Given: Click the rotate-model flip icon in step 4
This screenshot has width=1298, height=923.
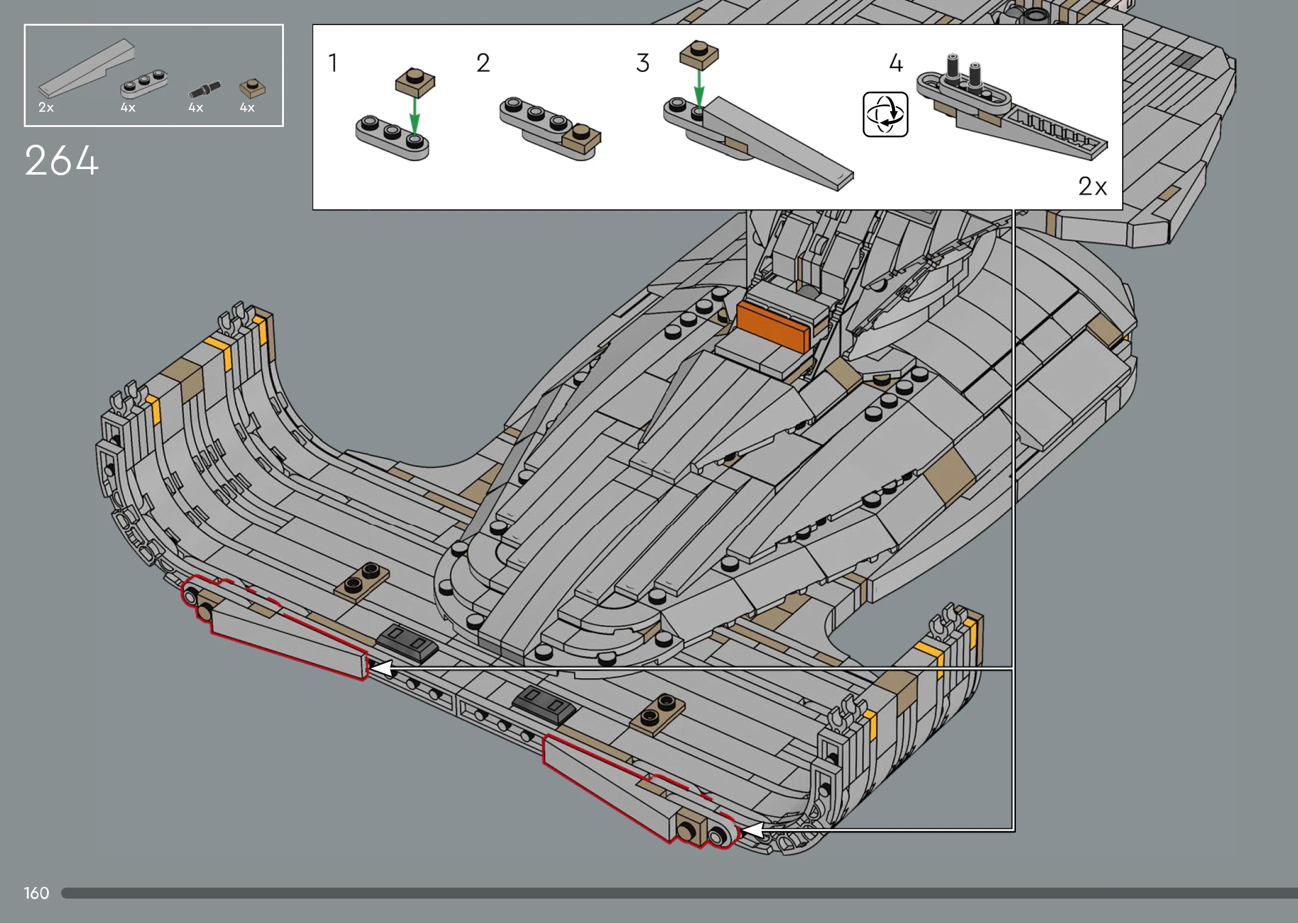Looking at the screenshot, I should (885, 114).
